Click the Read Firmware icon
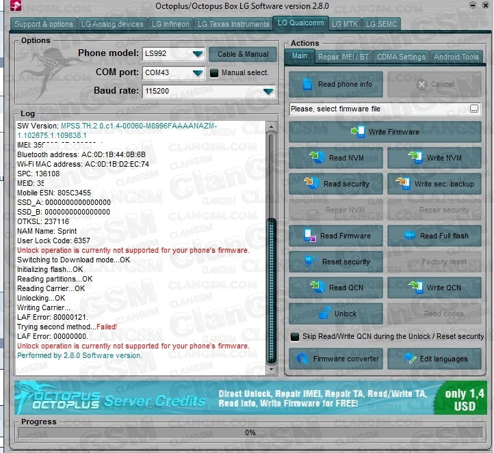This screenshot has height=453, width=494. tap(310, 235)
